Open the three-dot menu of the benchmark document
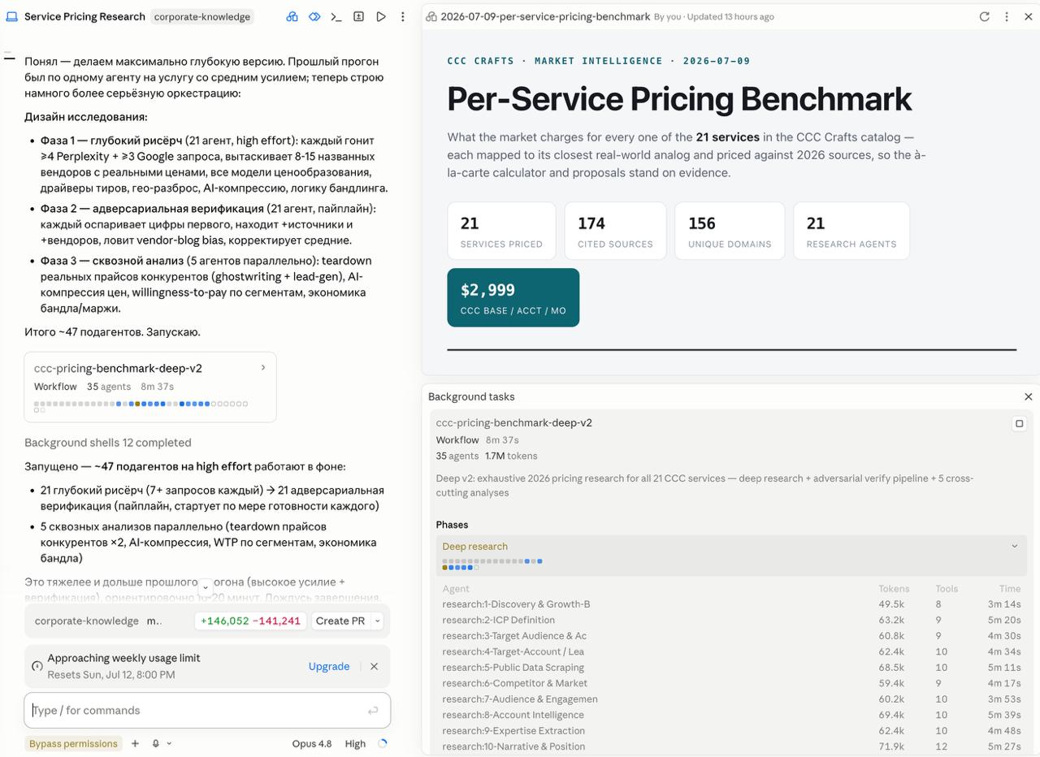This screenshot has height=757, width=1040. pos(1007,16)
